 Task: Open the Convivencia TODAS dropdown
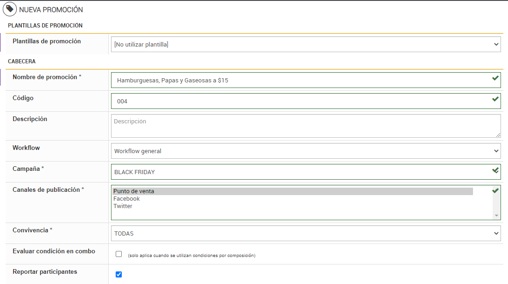[x=306, y=233]
